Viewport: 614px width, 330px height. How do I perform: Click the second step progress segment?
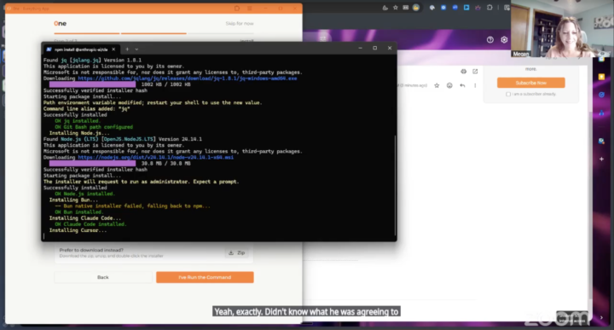tap(153, 33)
